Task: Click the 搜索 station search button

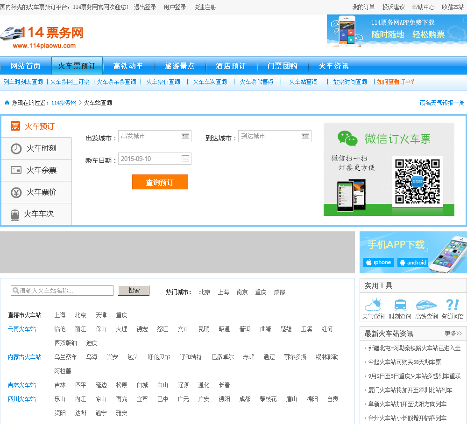Action: click(x=134, y=291)
